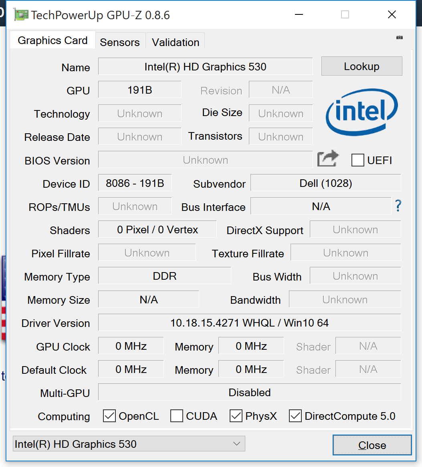Click the 'Computing' label text
The image size is (422, 467).
coord(64,416)
